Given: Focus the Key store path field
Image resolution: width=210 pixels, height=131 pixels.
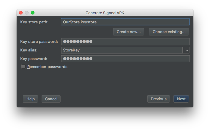Looking at the screenshot, I should pyautogui.click(x=125, y=22).
